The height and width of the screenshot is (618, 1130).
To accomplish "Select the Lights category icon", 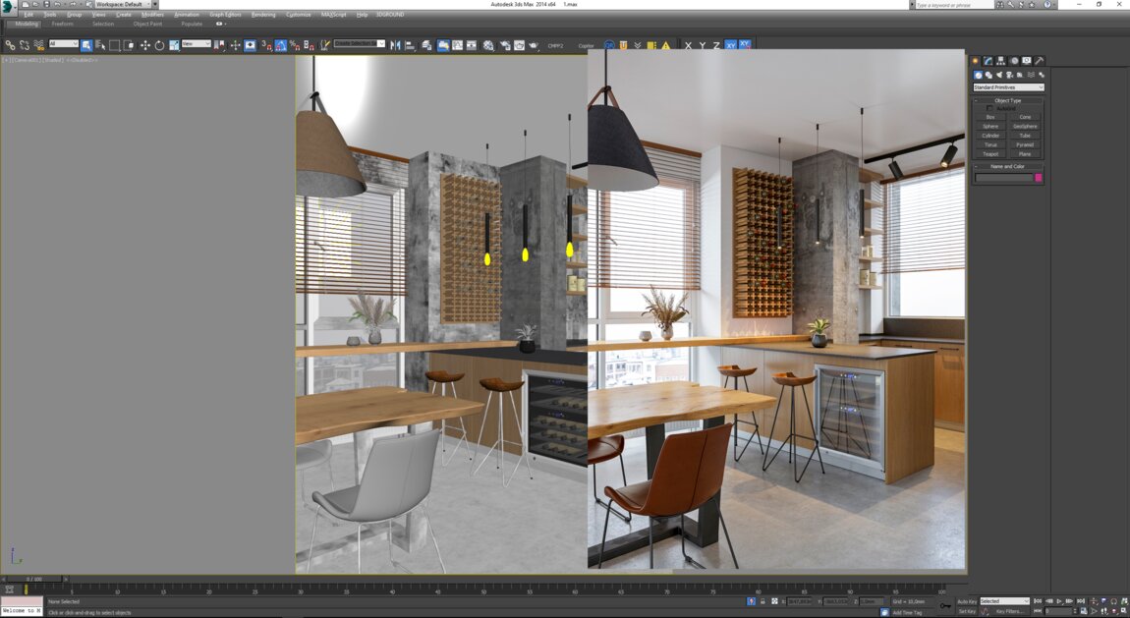I will point(999,75).
